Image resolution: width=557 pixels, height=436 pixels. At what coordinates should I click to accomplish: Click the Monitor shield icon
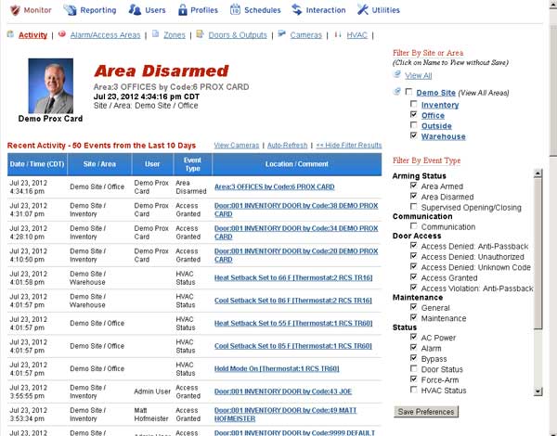tap(15, 10)
